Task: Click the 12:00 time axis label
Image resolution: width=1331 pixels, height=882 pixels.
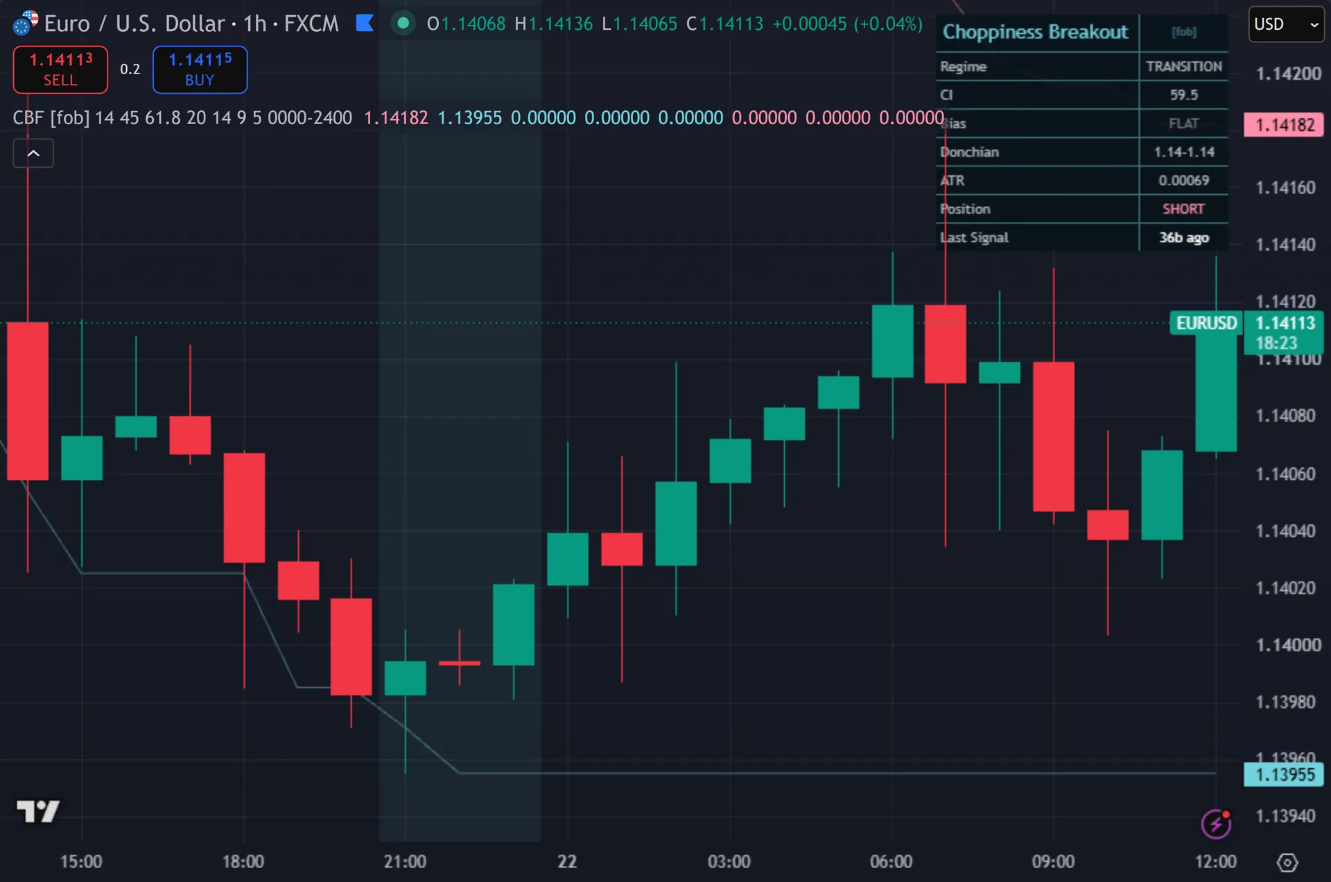Action: pyautogui.click(x=1216, y=862)
